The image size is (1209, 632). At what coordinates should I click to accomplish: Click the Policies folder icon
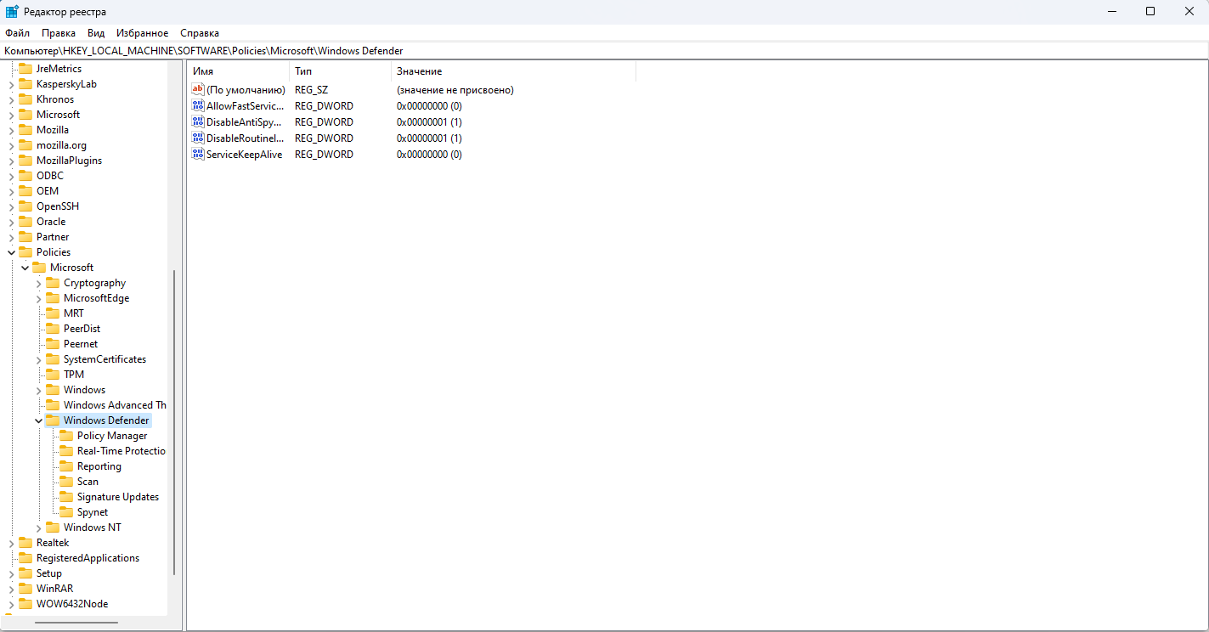(25, 251)
